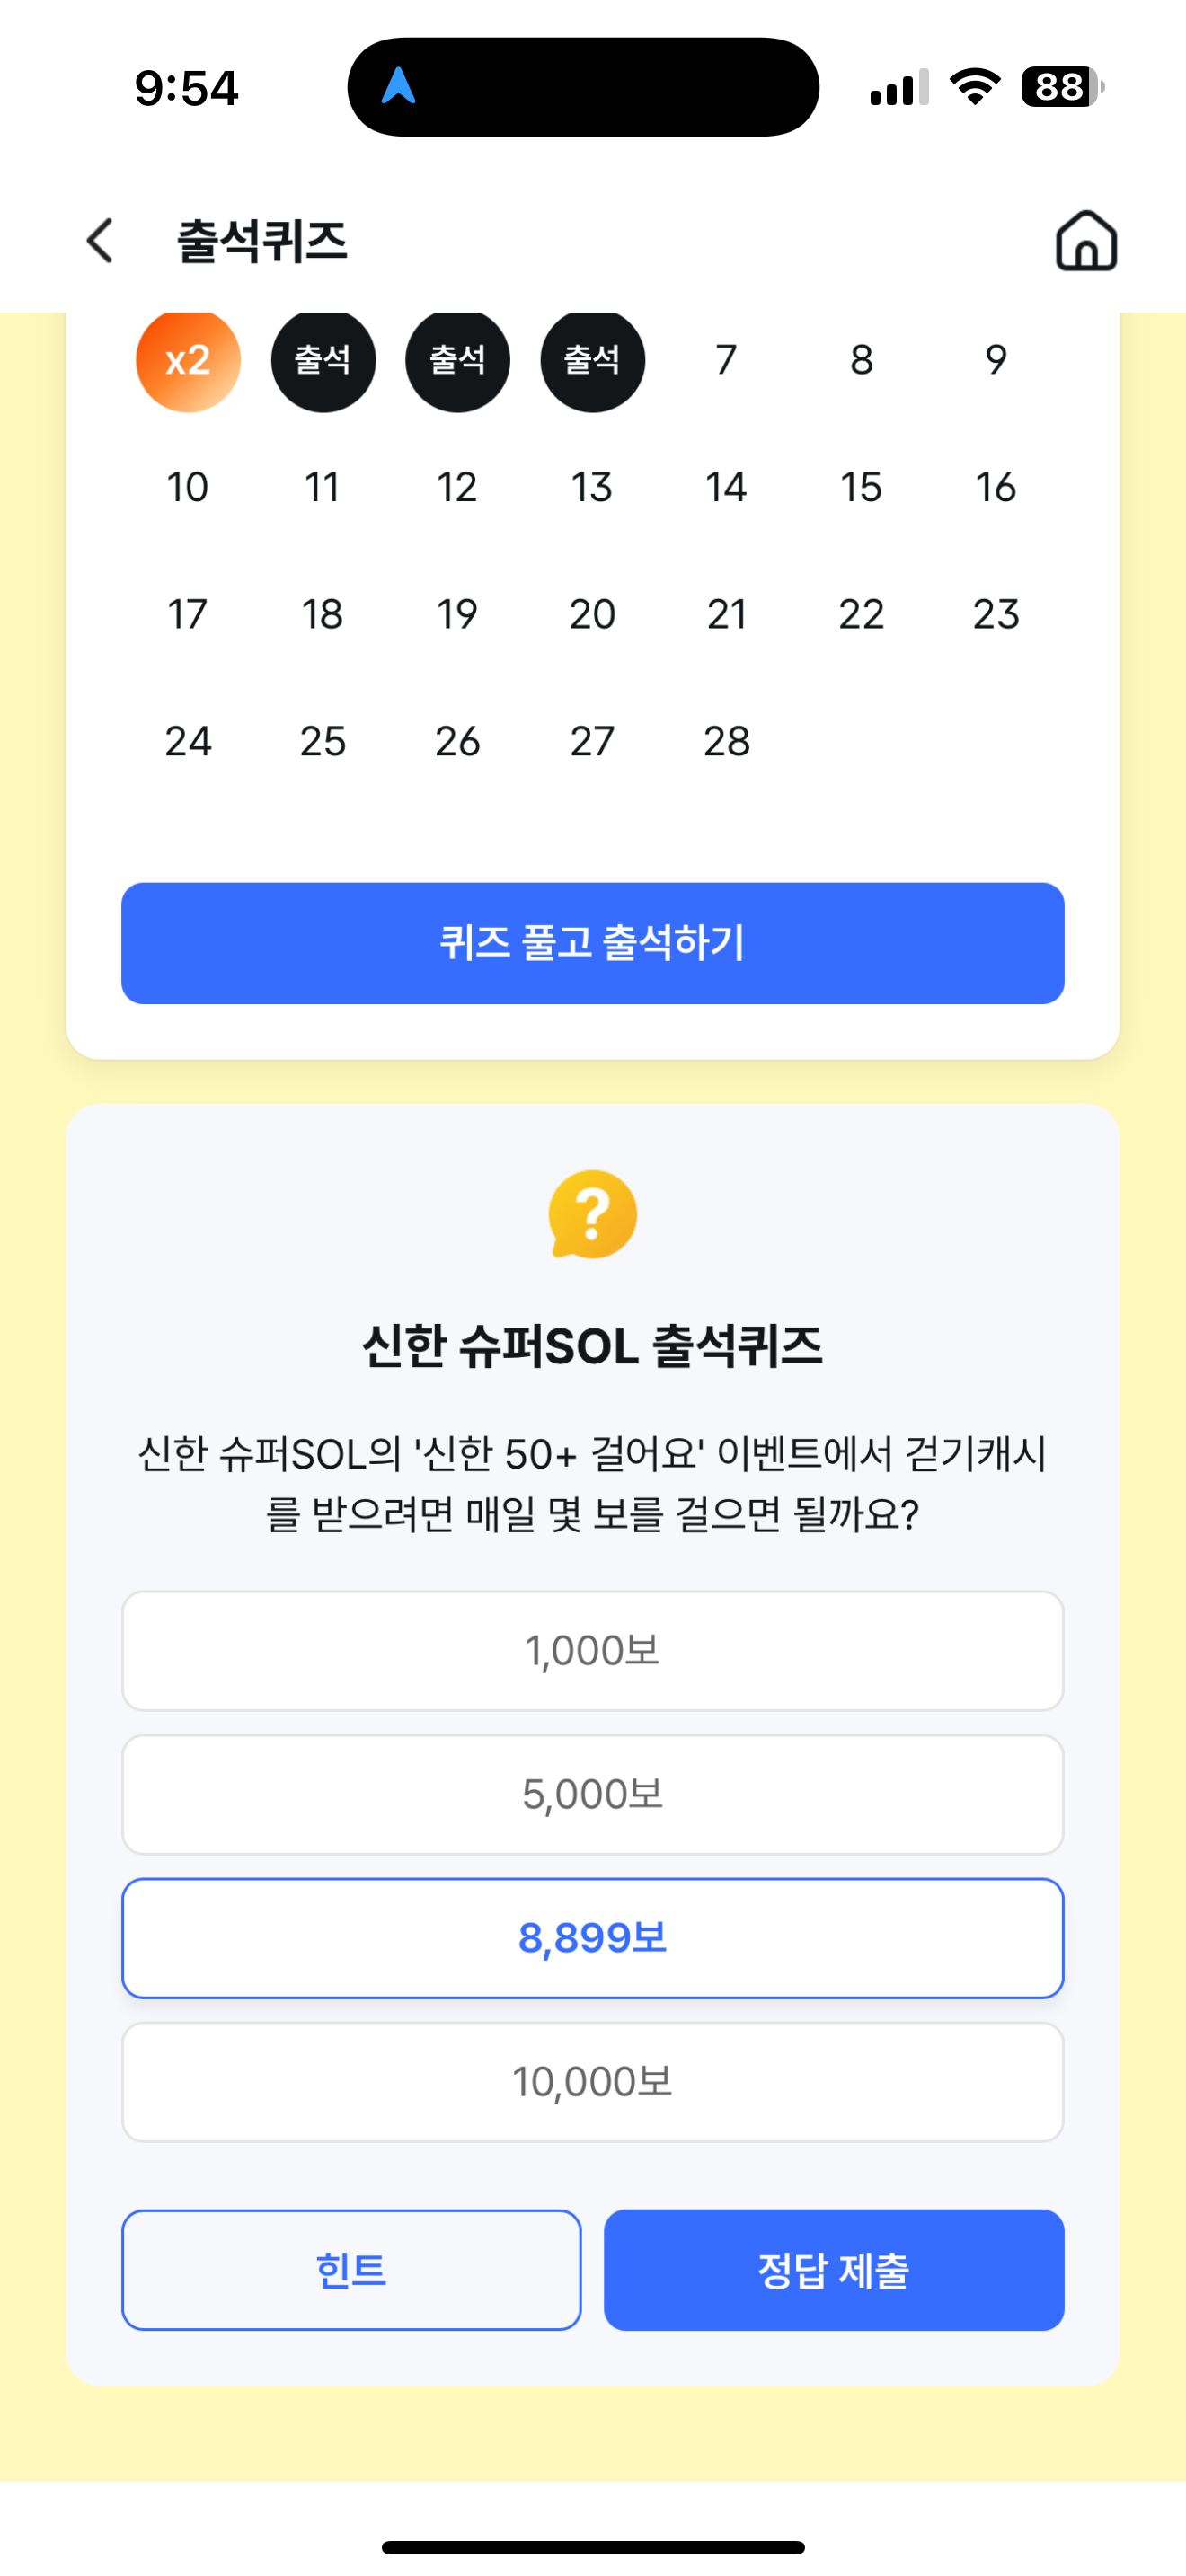Tap the home indicator bar

tap(593, 2547)
